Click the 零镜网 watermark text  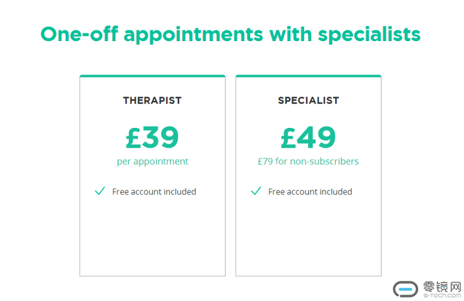coord(442,286)
